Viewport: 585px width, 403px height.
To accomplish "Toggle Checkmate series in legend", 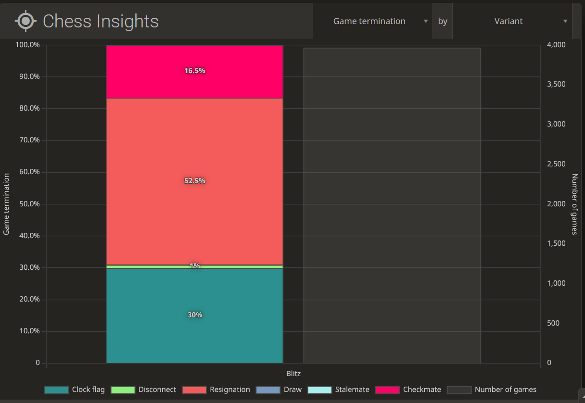I will [408, 390].
